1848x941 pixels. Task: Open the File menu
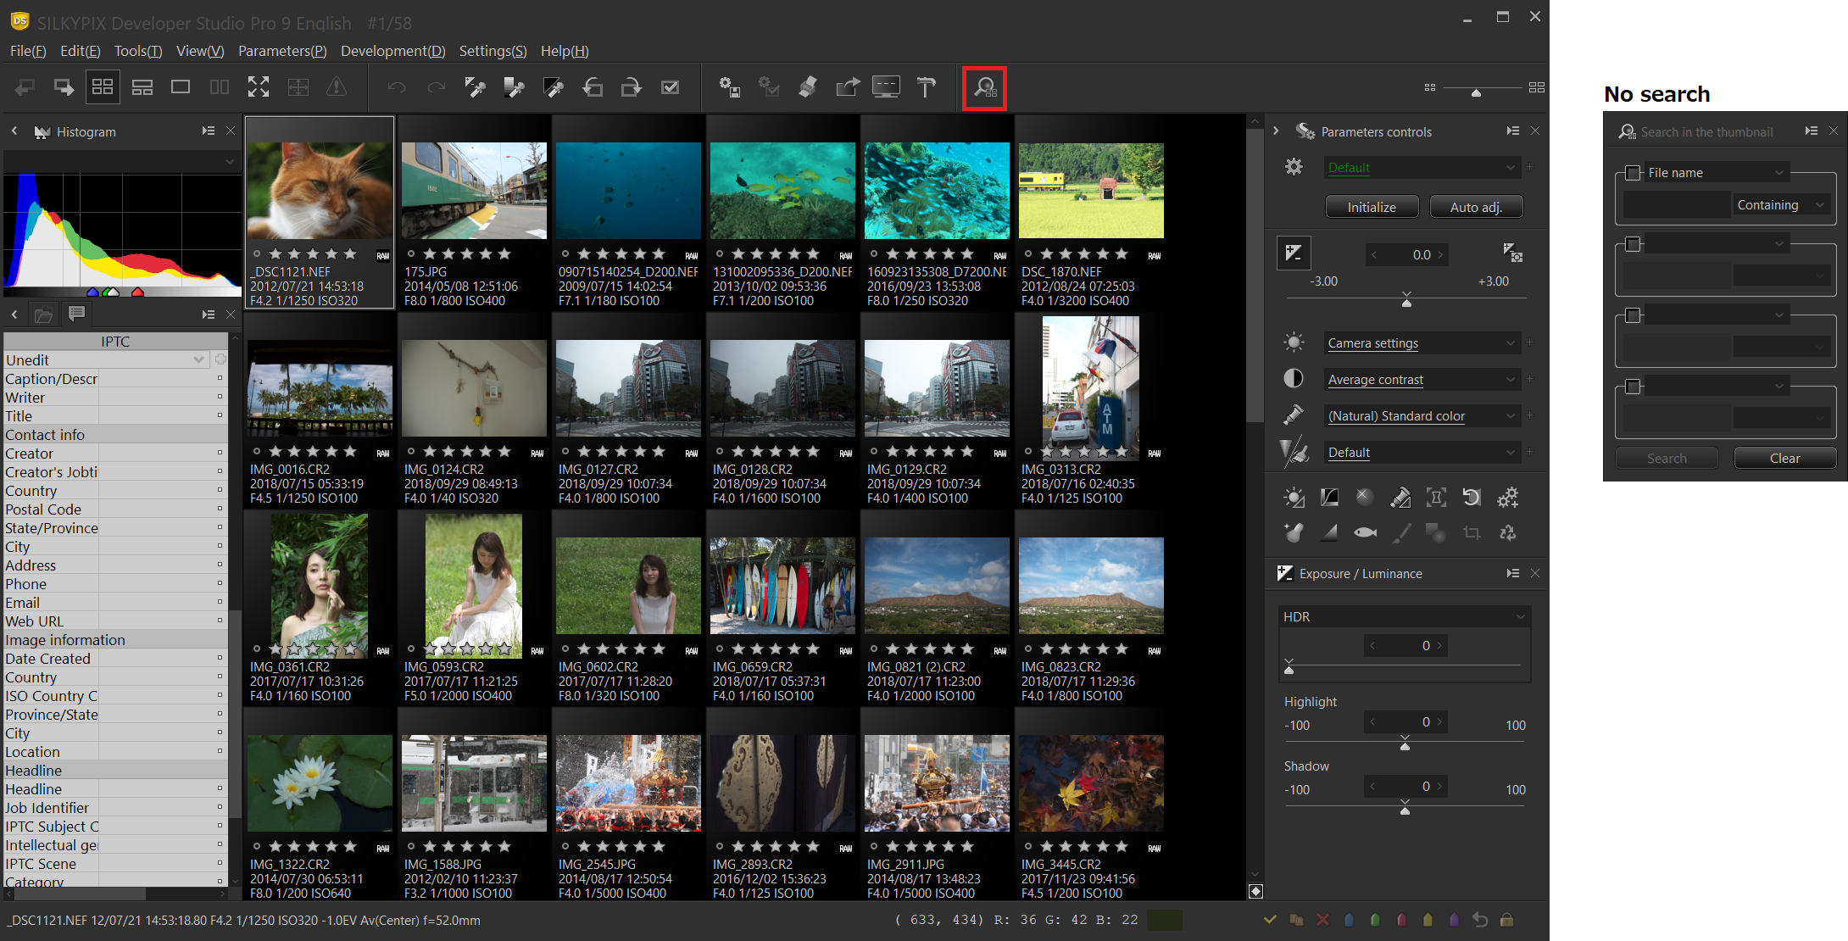[x=28, y=51]
